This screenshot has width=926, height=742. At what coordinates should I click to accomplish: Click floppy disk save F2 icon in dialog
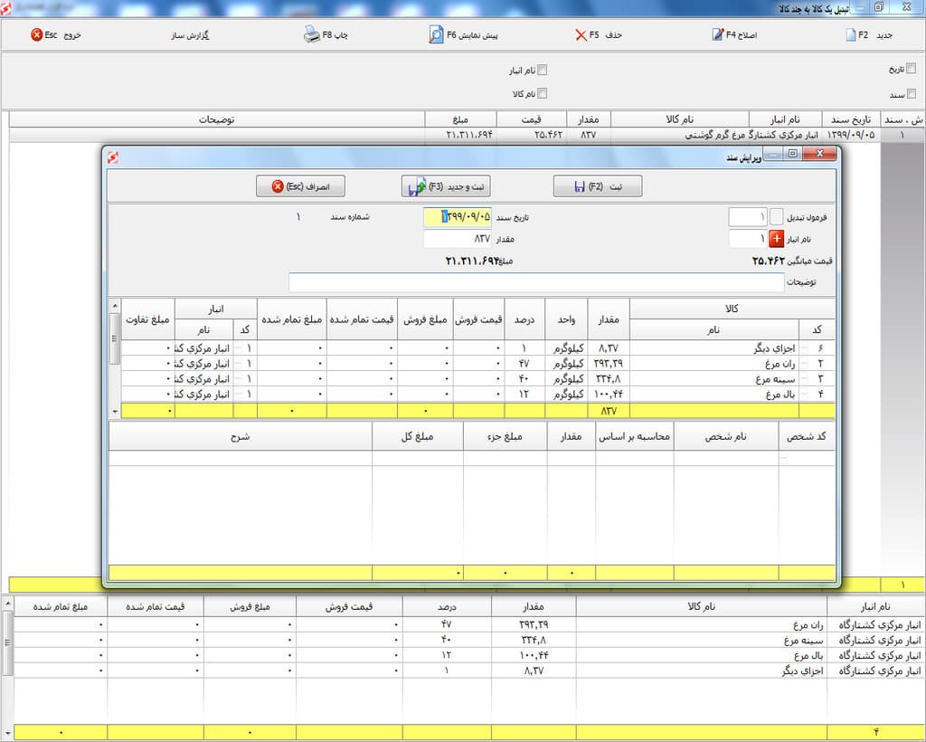click(580, 186)
